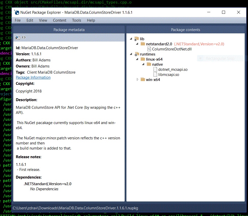Collapse the netstandard2.0 folder arrow

click(137, 44)
